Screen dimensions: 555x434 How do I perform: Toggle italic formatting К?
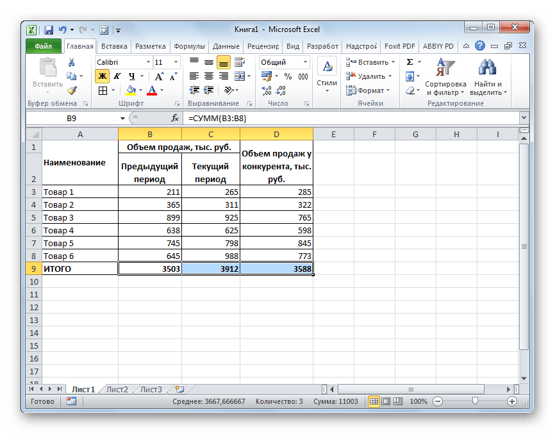[117, 76]
